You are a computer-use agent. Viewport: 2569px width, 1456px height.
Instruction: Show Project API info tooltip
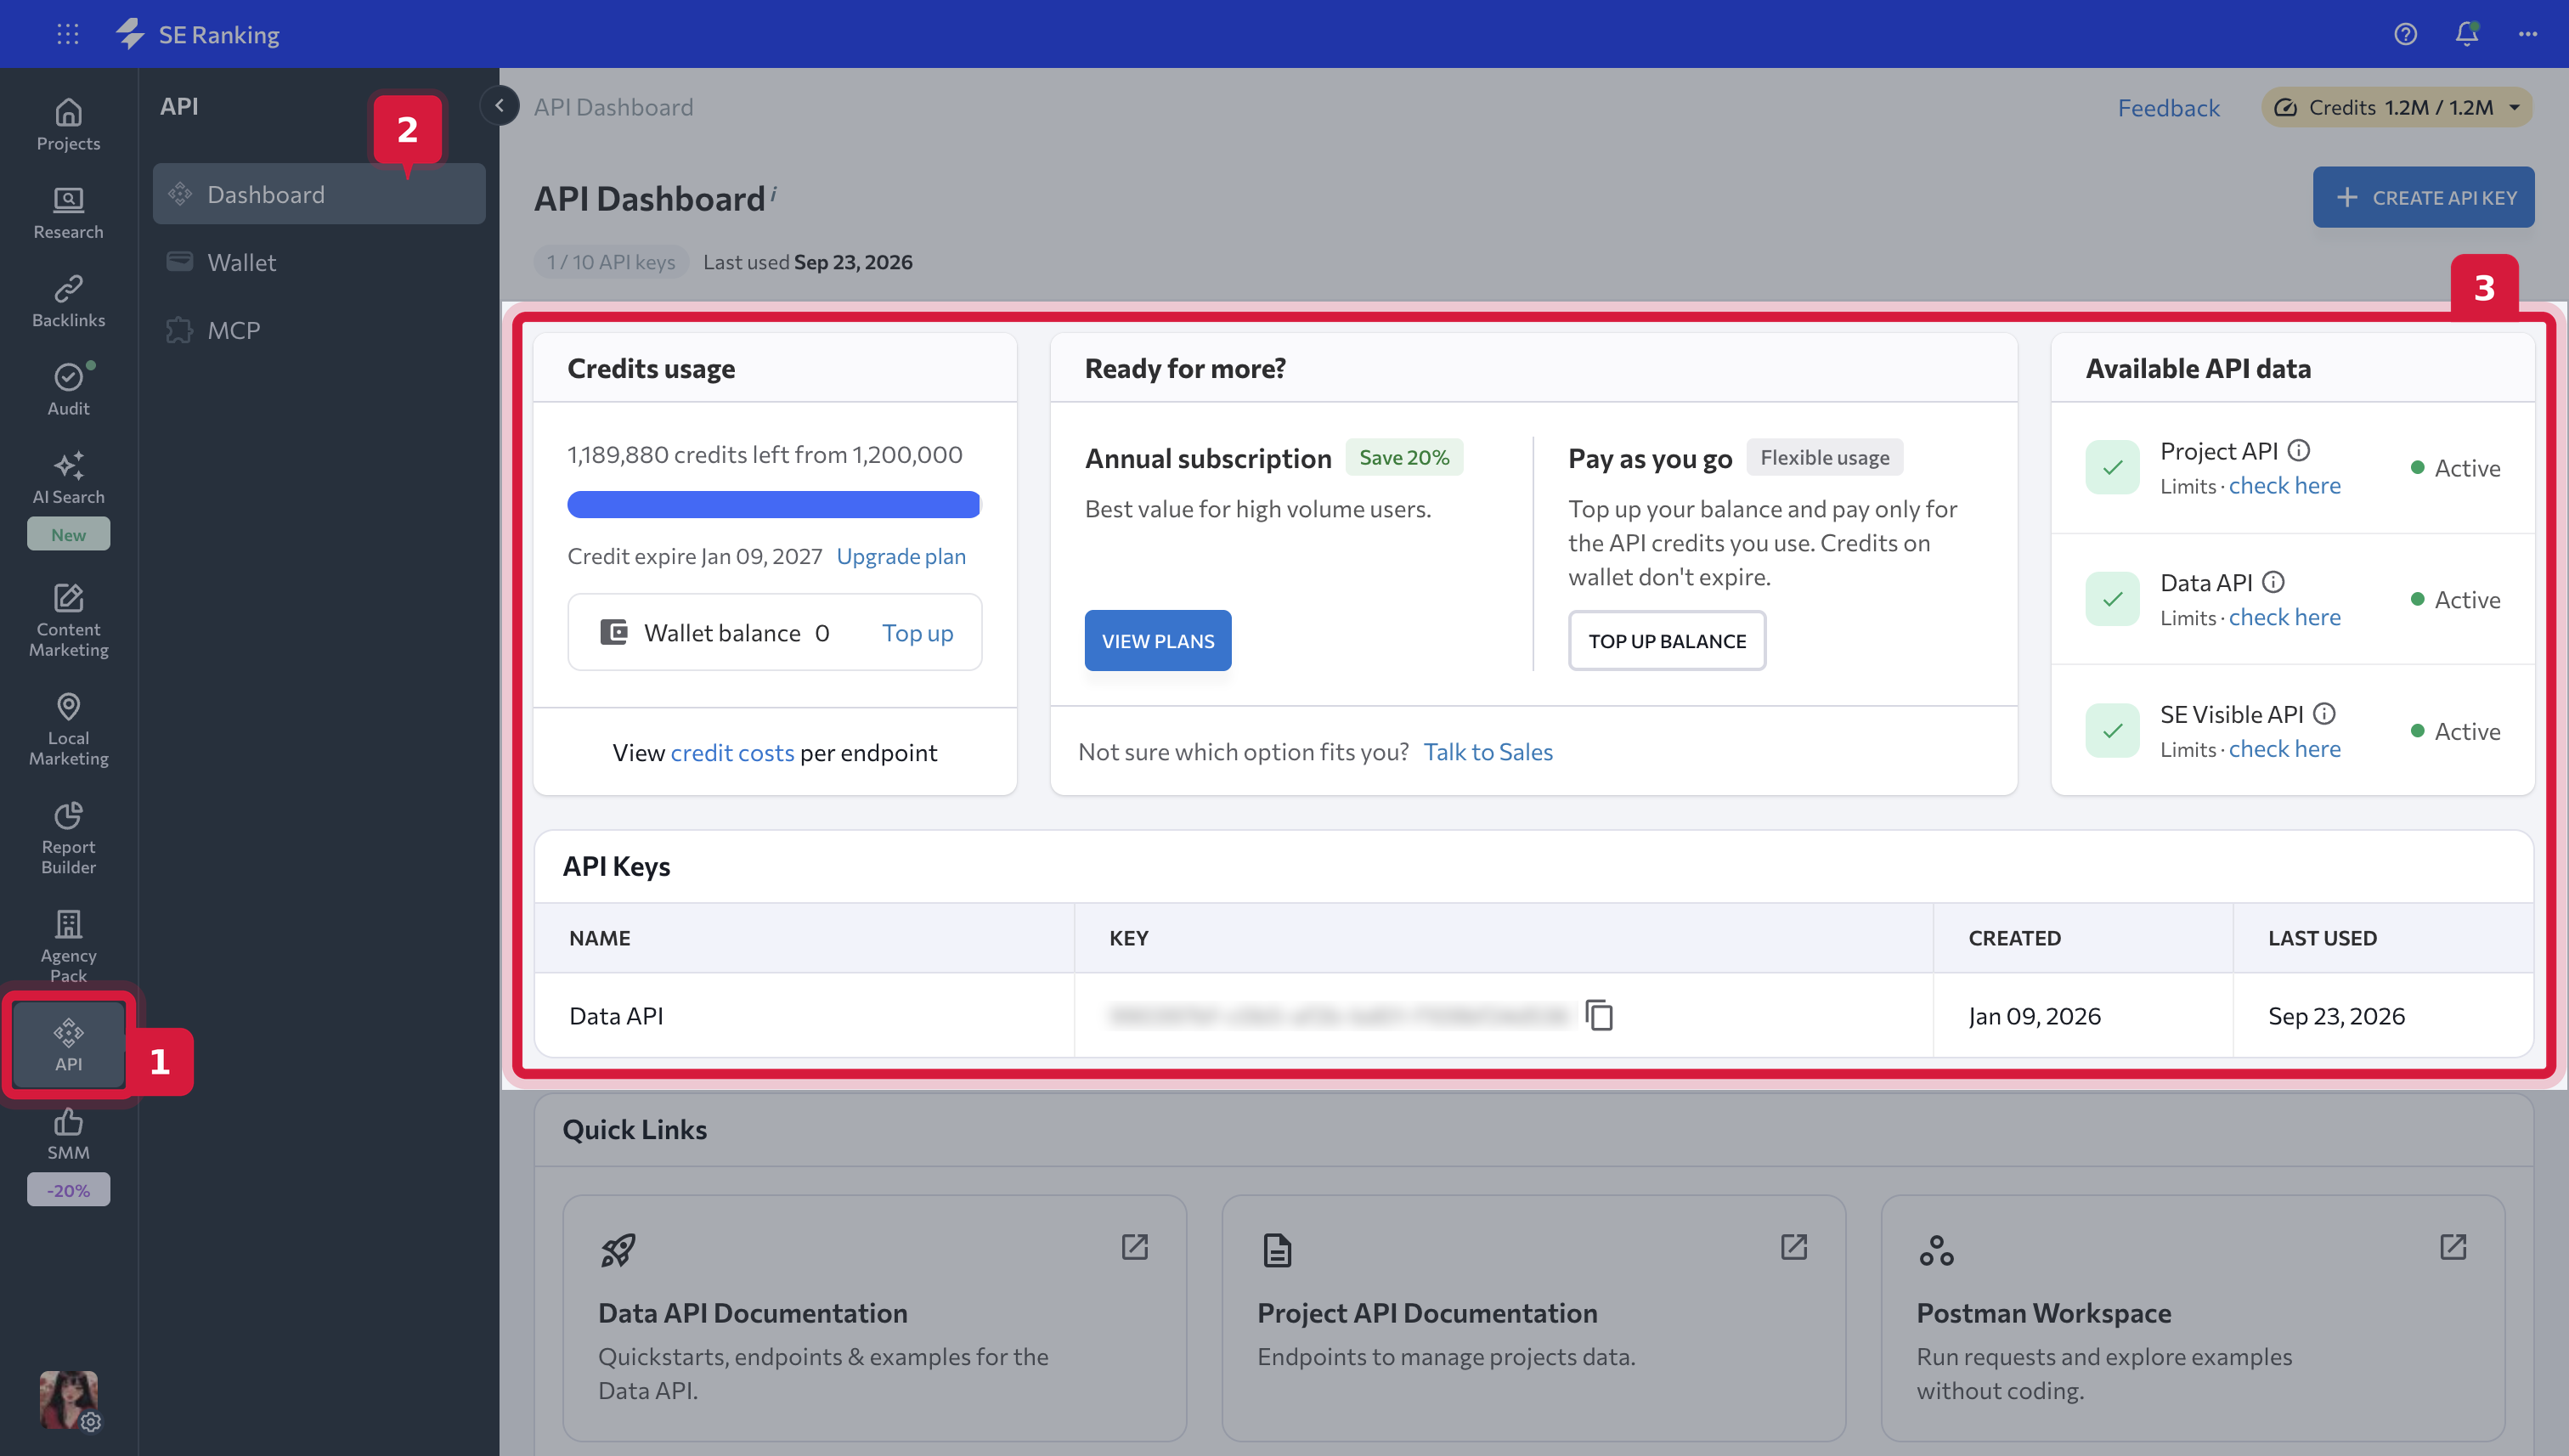click(2298, 451)
